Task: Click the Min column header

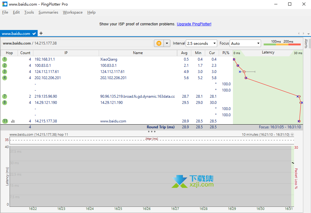Action: click(198, 53)
